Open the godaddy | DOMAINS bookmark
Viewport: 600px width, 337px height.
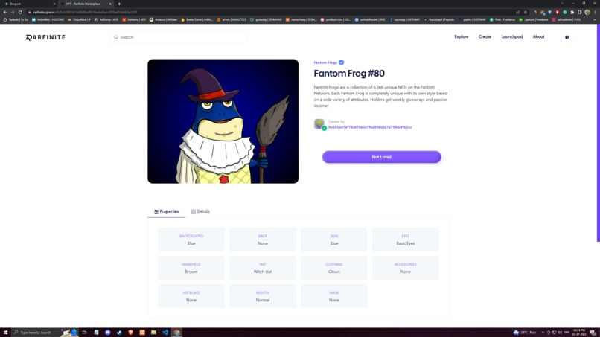pyautogui.click(x=266, y=19)
